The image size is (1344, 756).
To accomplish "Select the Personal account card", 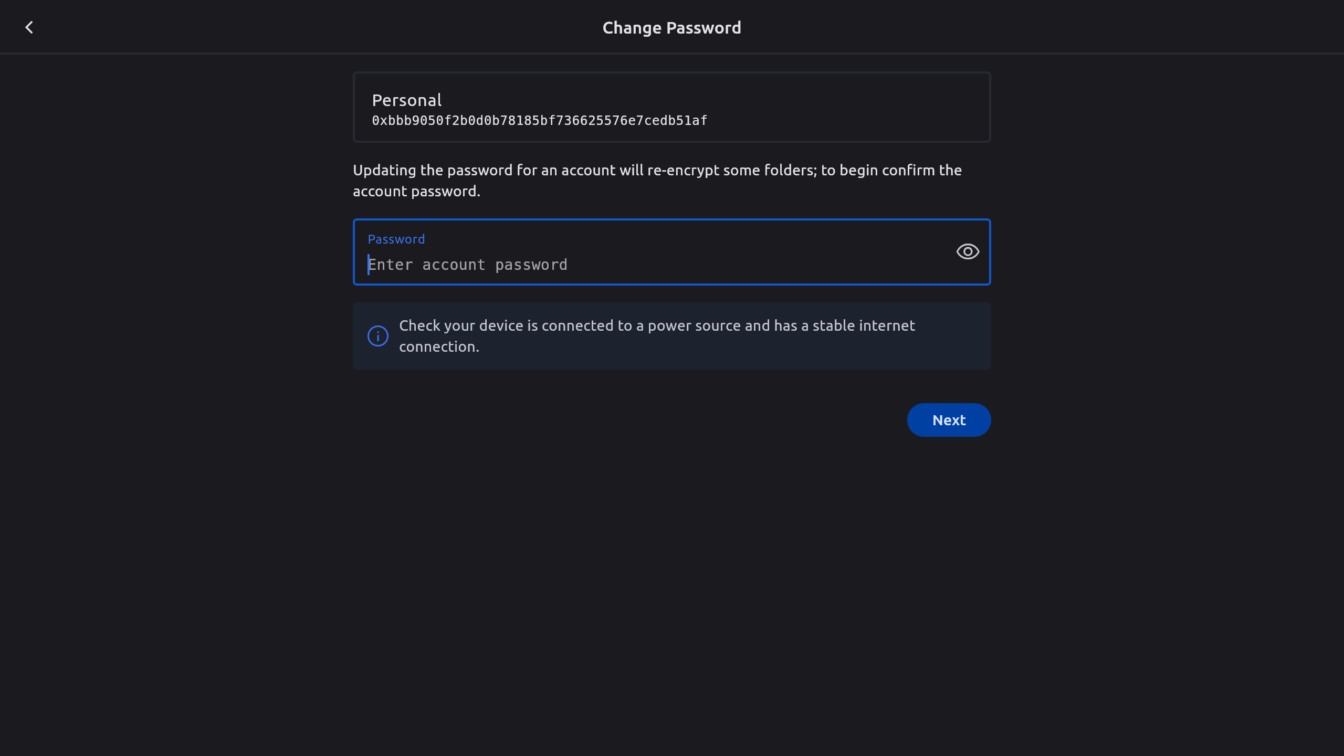I will (671, 107).
